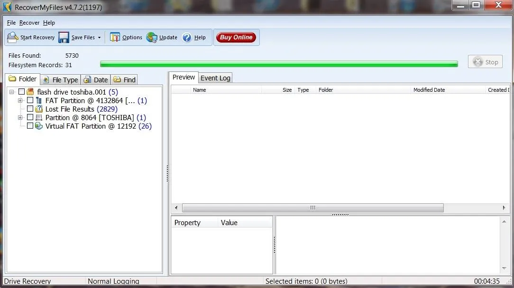This screenshot has height=288, width=514.
Task: Click the Lost File Results icon
Action: [x=39, y=109]
